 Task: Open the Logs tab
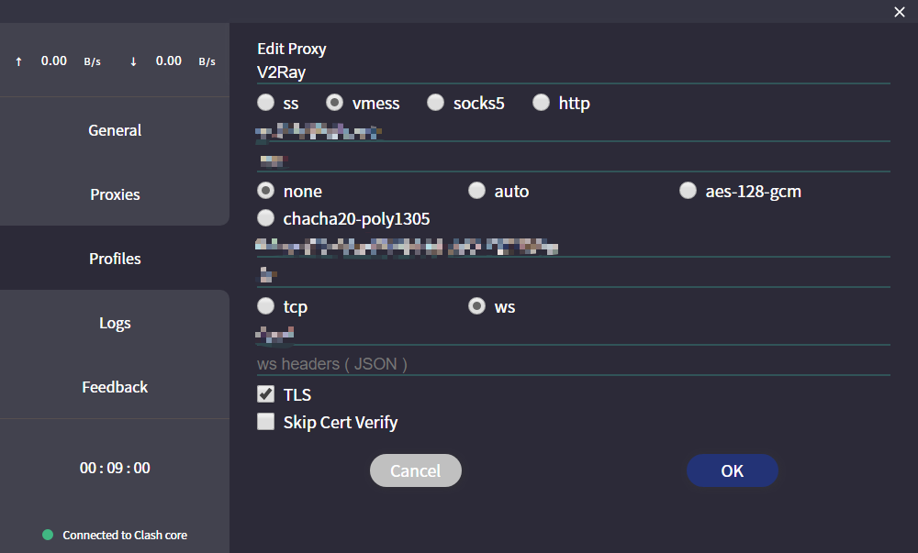[x=115, y=323]
